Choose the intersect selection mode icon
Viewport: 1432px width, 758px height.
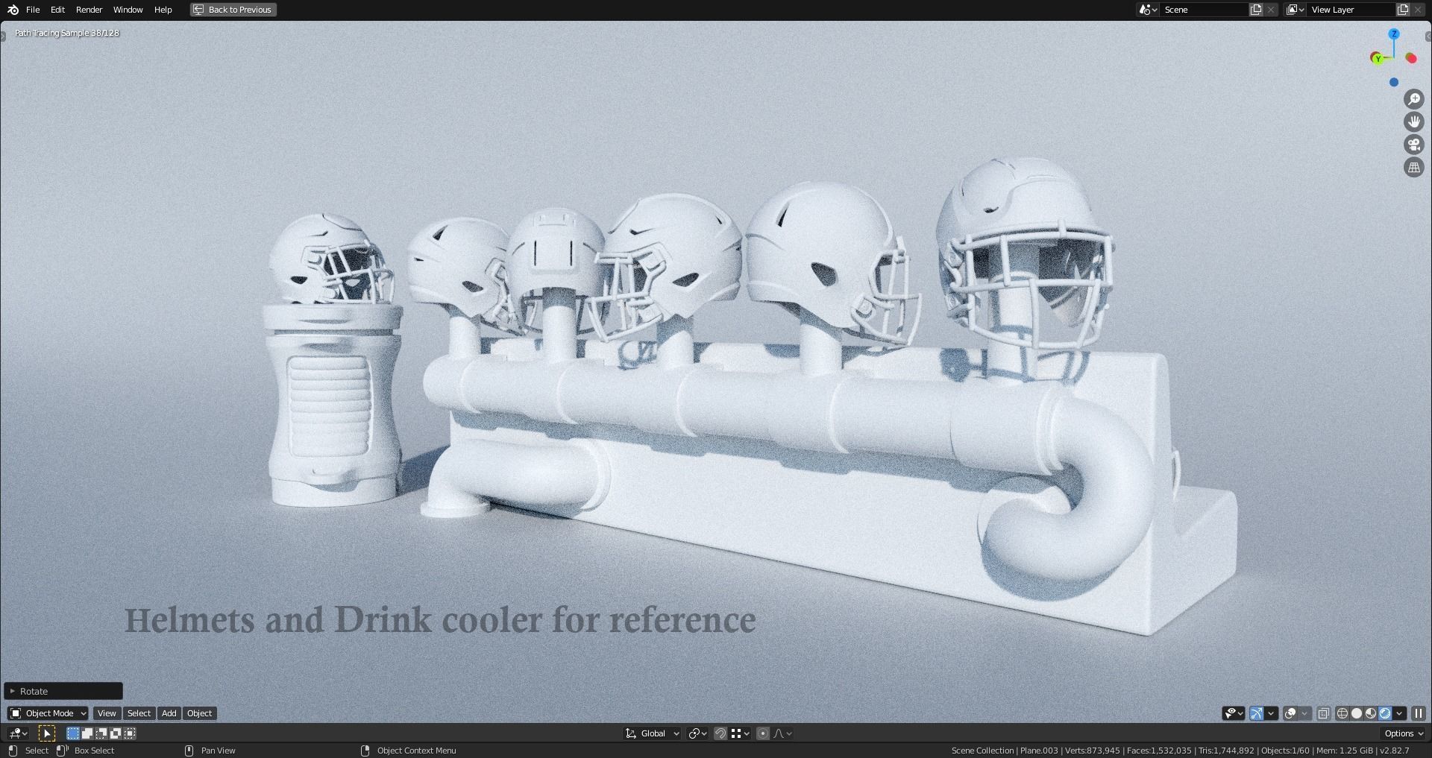pyautogui.click(x=130, y=733)
